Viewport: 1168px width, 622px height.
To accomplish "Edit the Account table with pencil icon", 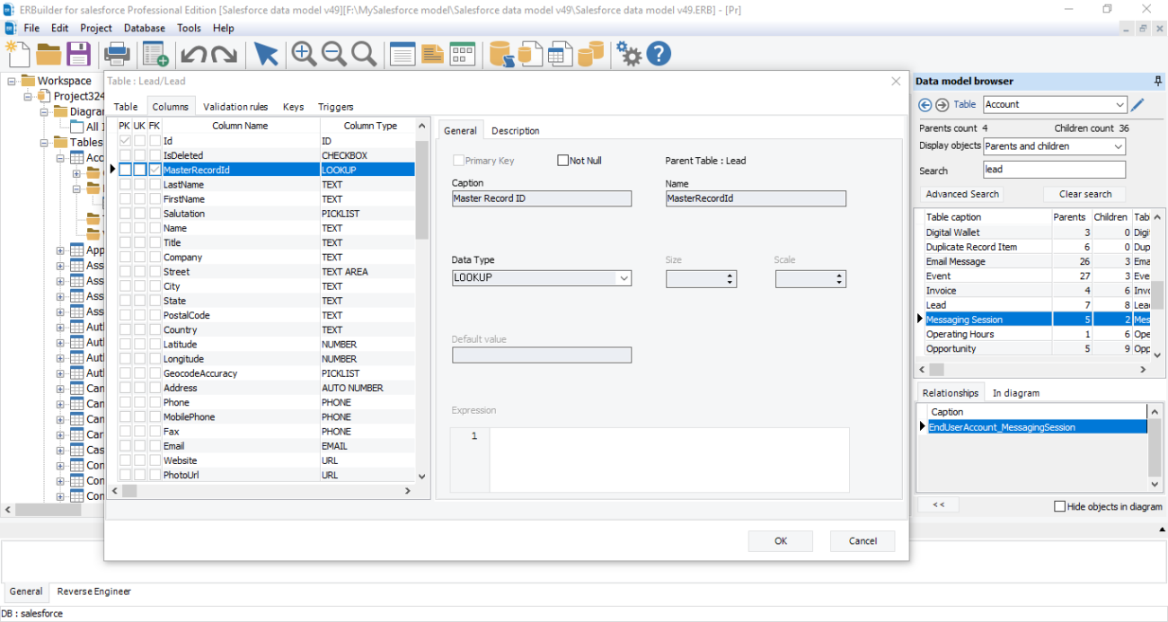I will [1137, 105].
